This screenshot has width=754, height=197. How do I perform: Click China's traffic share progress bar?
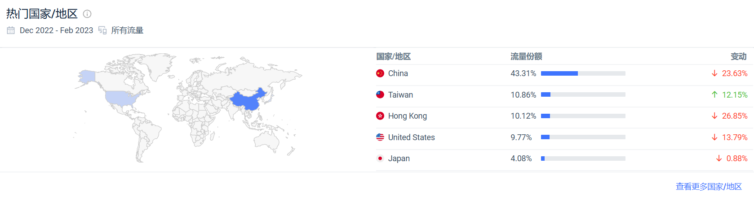click(583, 73)
